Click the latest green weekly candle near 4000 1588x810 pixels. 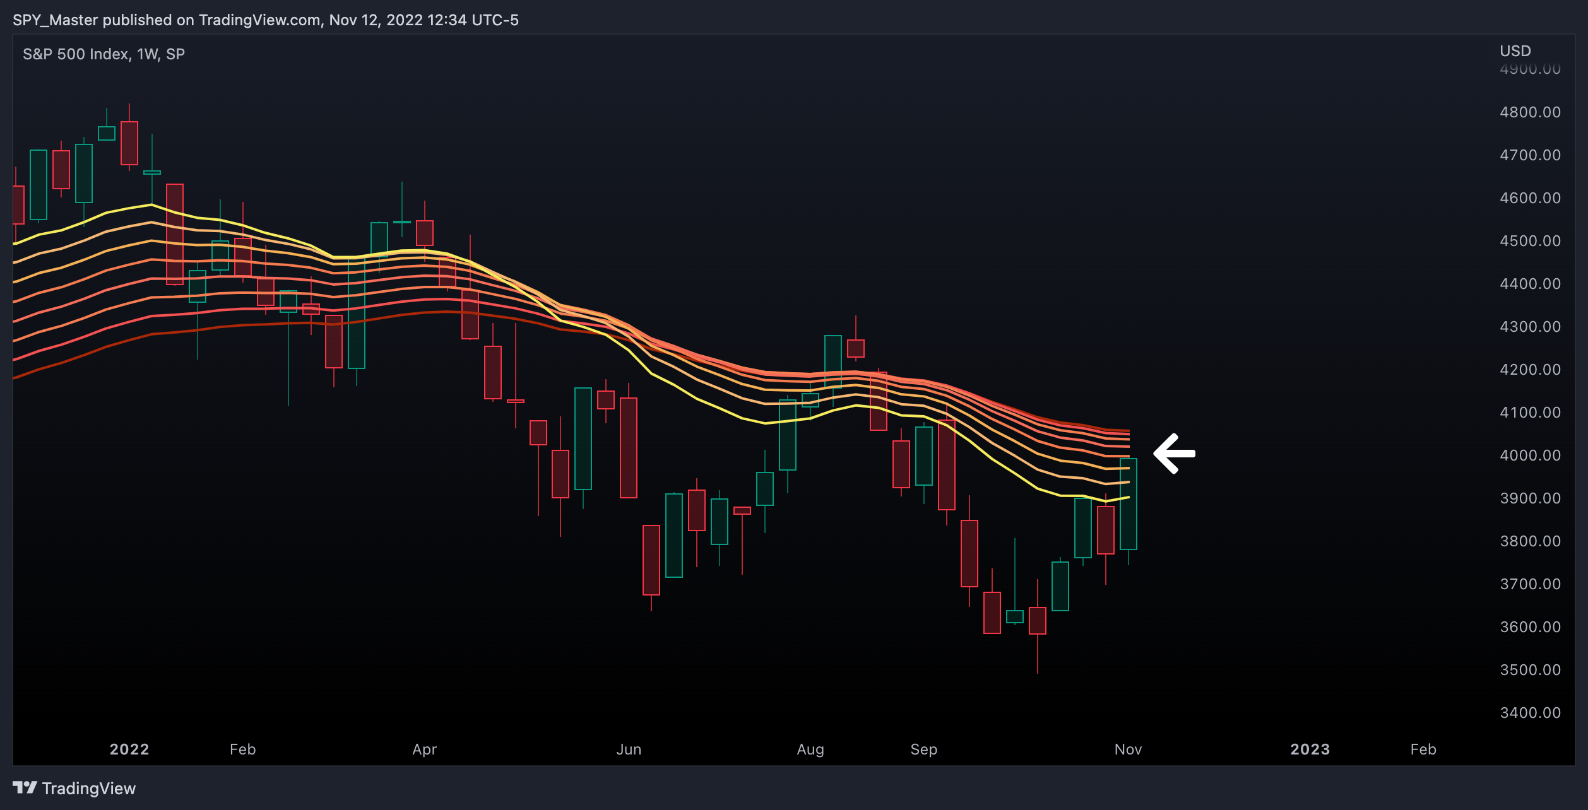1129,504
